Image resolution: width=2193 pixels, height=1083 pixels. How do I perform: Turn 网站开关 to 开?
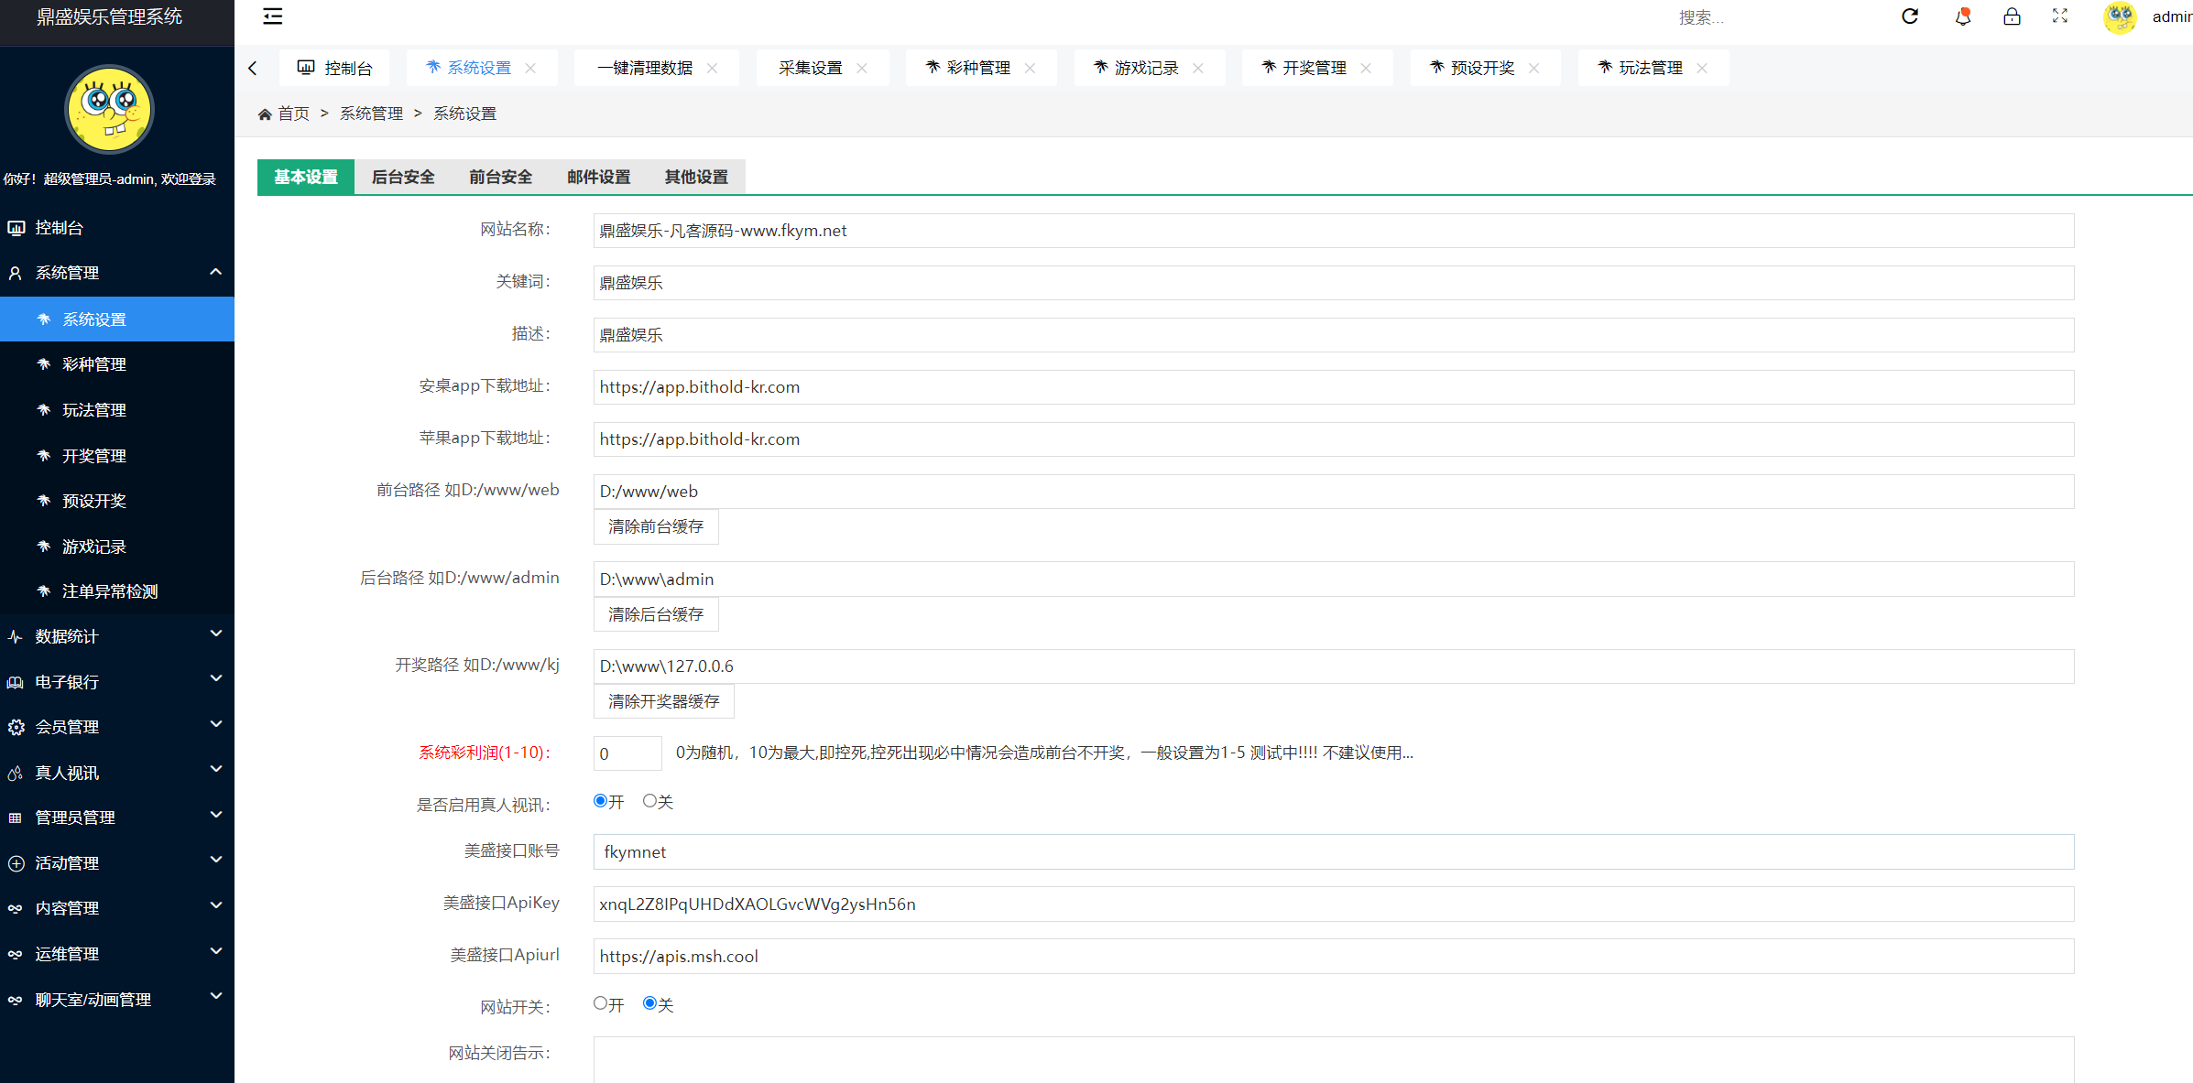599,1002
